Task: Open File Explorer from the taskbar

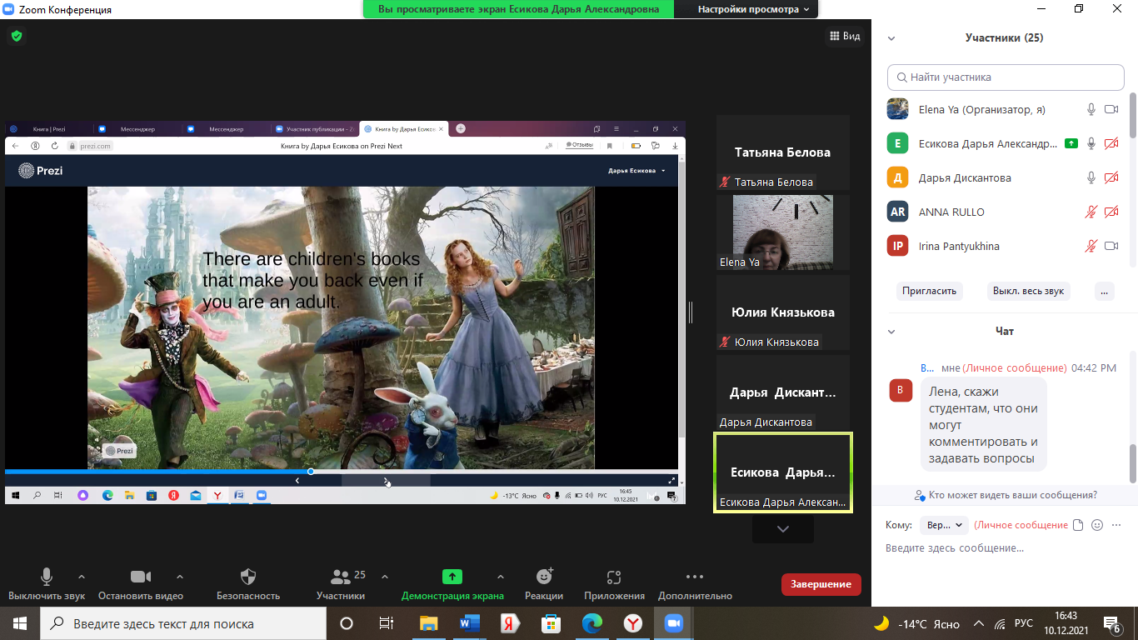Action: tap(428, 623)
